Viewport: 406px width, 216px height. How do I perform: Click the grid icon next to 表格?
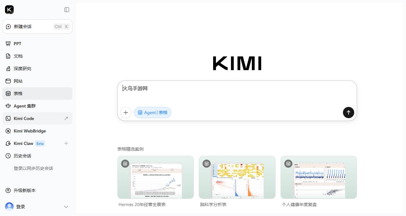point(8,94)
